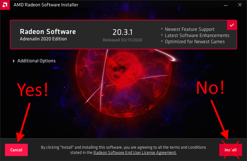Toggle the red checkmark on Radeon Software card
Screen dimensions: 247x161
pyautogui.click(x=232, y=25)
